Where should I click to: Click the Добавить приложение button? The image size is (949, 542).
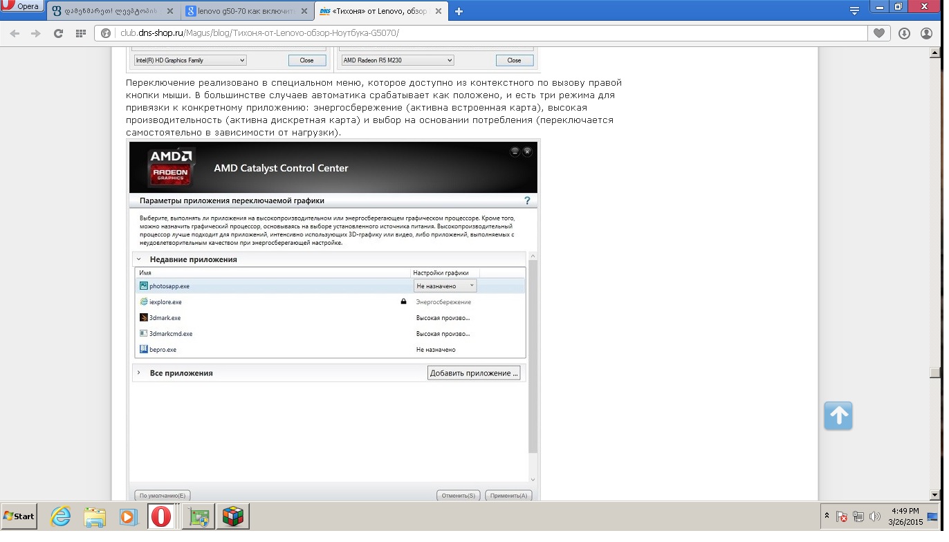point(474,373)
